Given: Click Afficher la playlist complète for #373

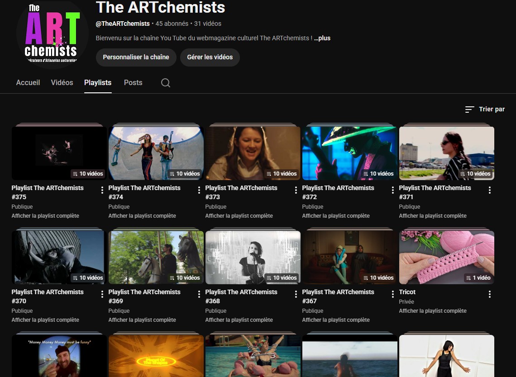Looking at the screenshot, I should coord(239,216).
